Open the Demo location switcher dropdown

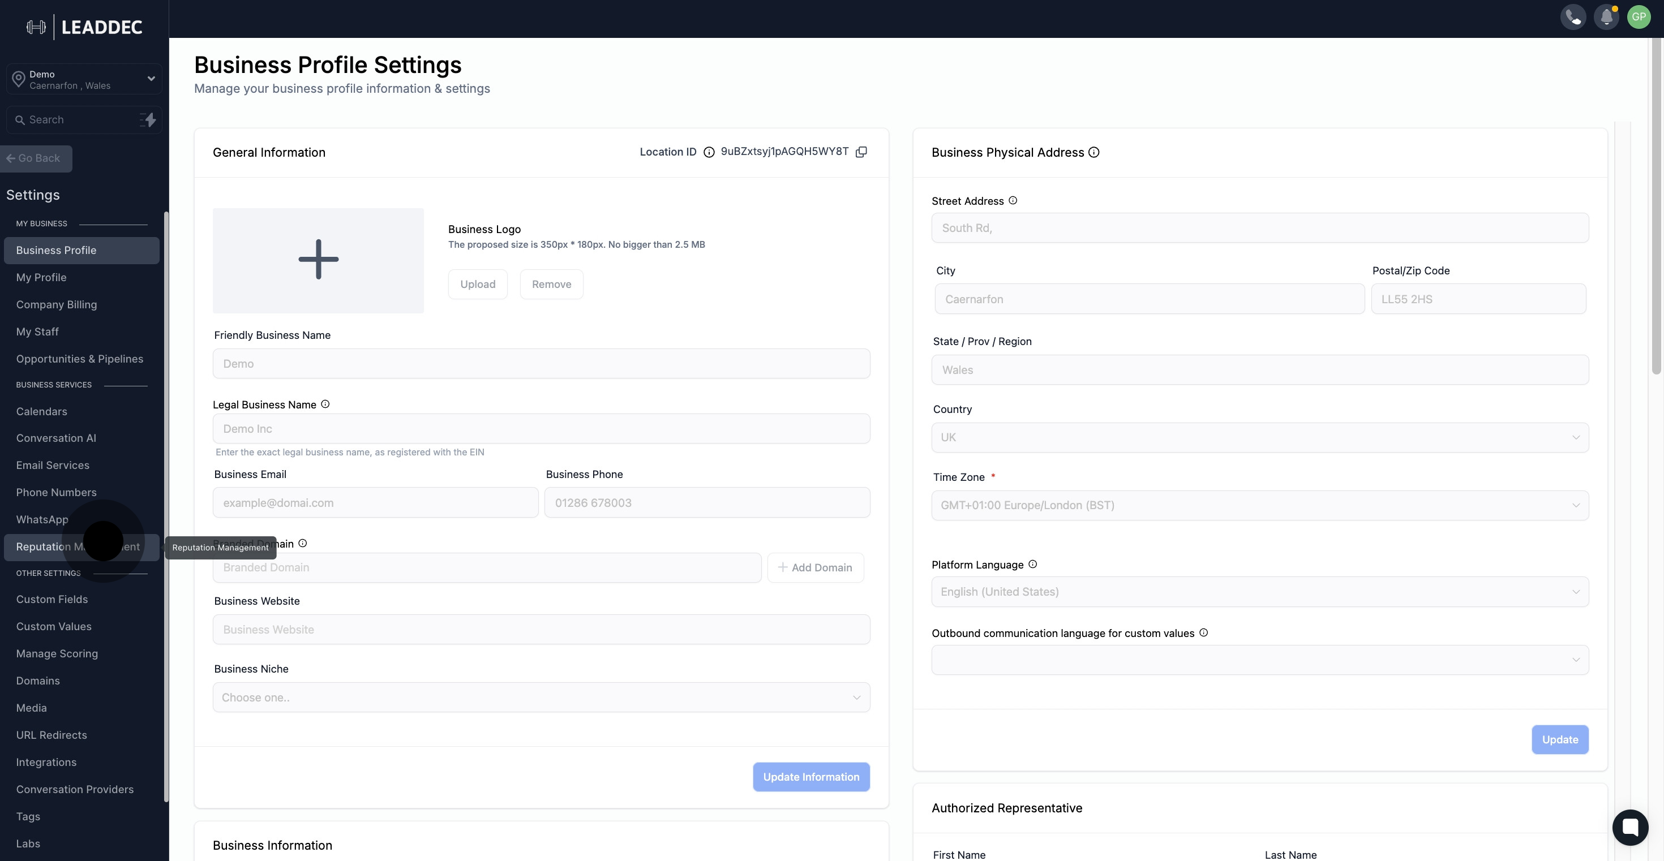click(x=84, y=79)
